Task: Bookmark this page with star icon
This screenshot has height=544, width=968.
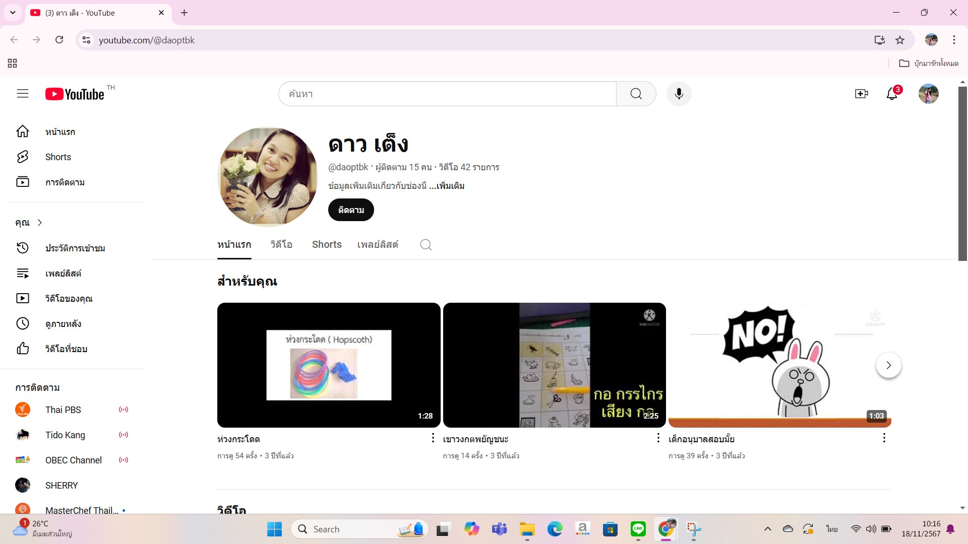Action: coord(900,40)
